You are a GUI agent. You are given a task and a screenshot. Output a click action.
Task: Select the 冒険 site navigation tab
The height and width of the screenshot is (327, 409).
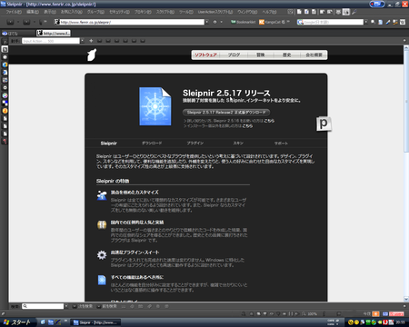coord(261,54)
